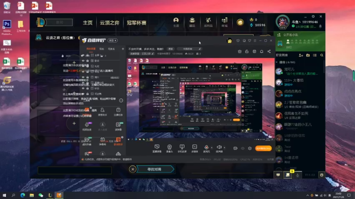Add the 直播屏幕 screen capture source
The width and height of the screenshot is (355, 199).
click(x=157, y=148)
